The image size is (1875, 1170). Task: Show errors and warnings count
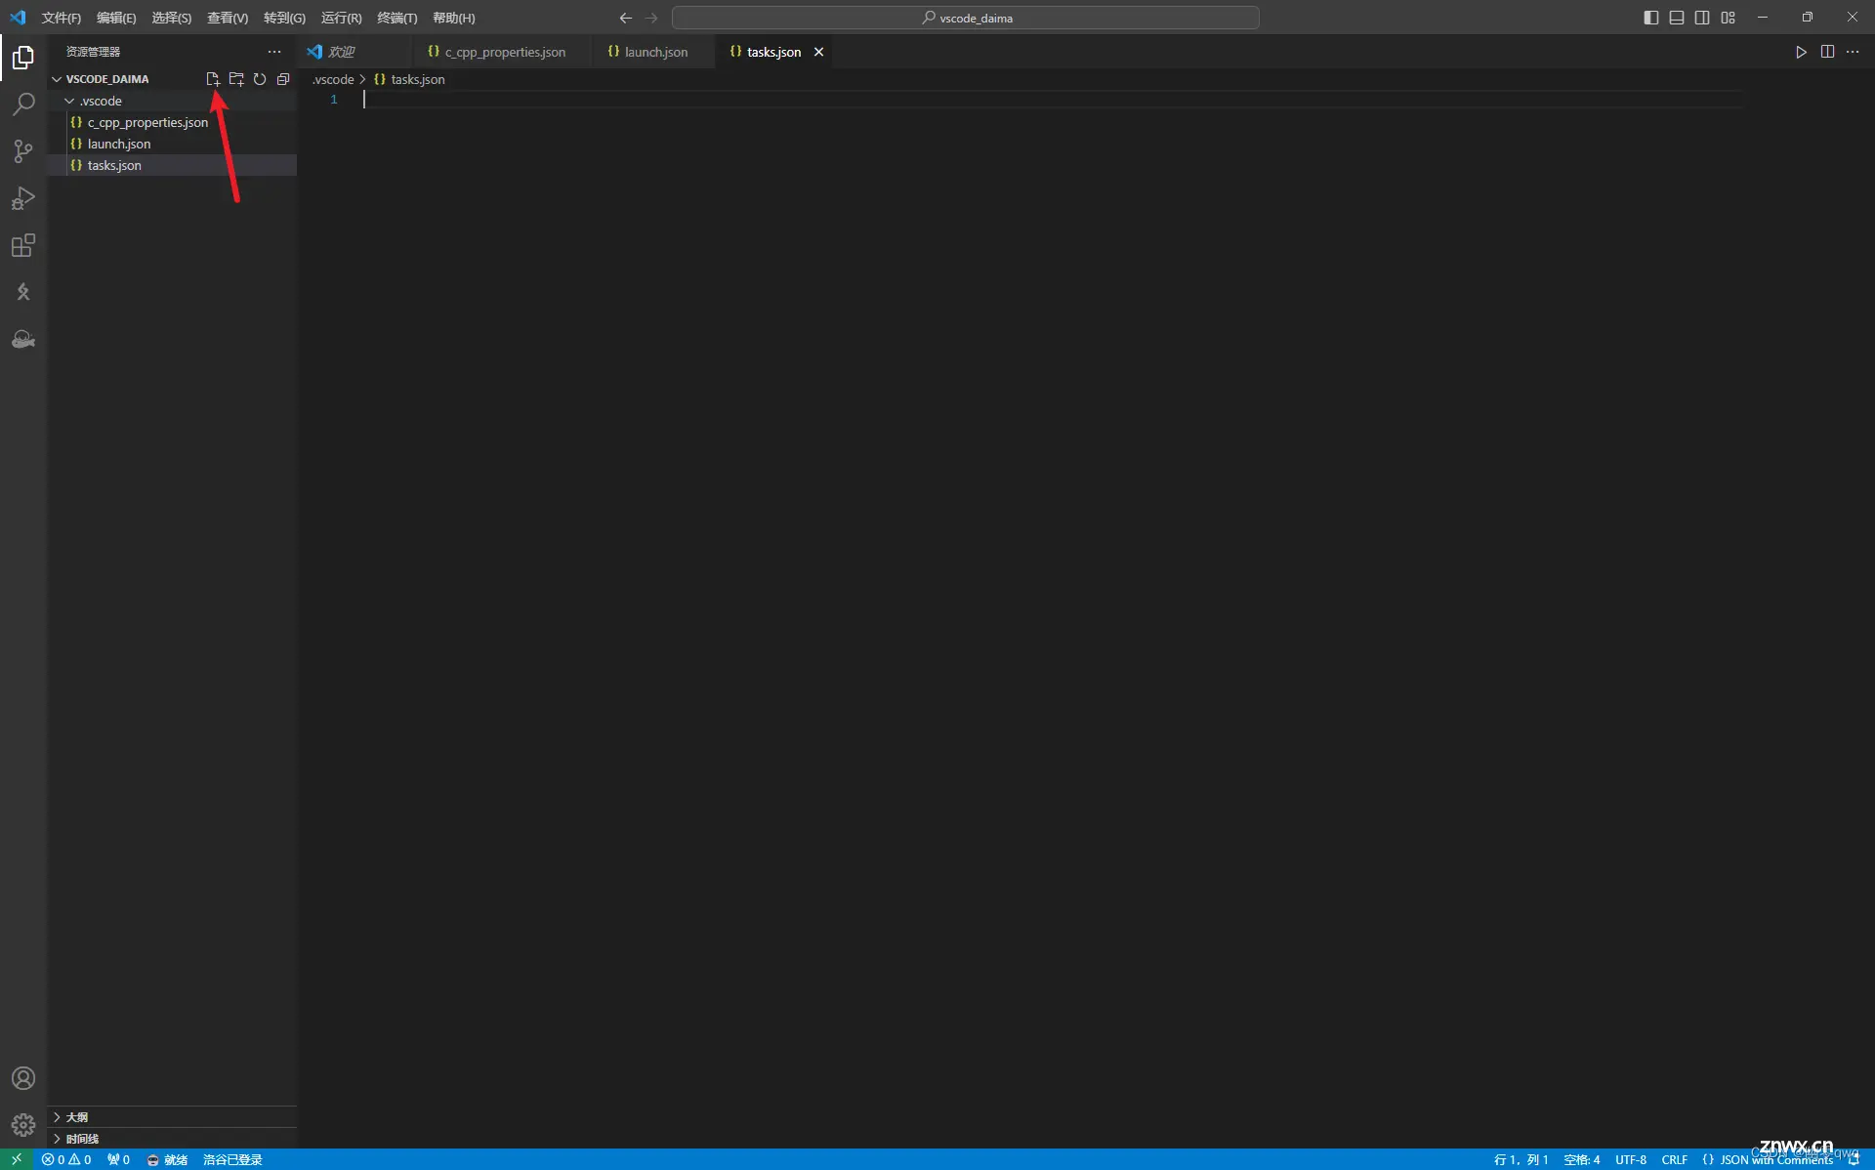pyautogui.click(x=66, y=1159)
